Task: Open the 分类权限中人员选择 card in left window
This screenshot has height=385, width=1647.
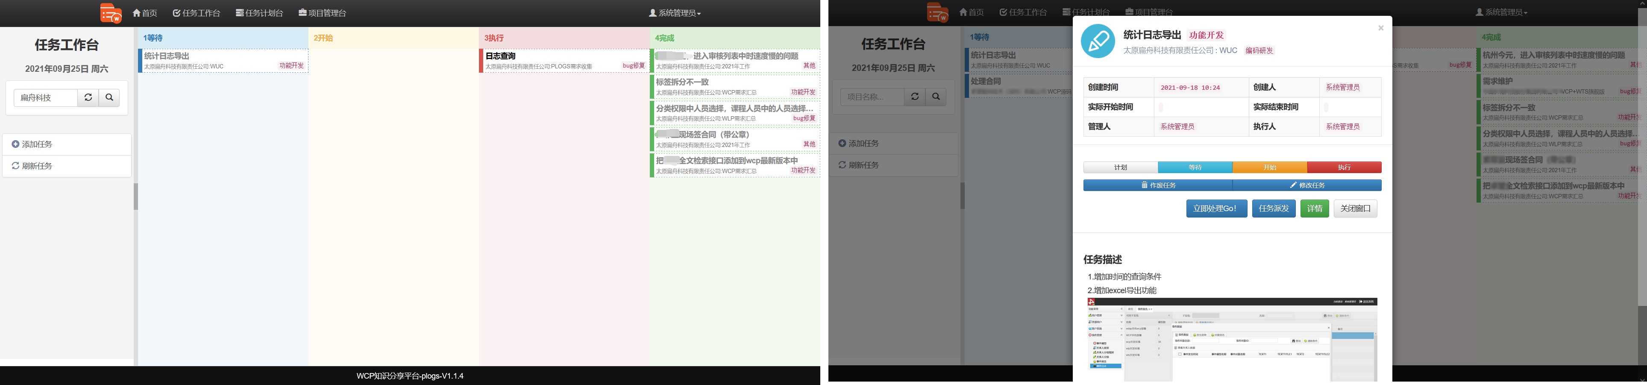Action: coord(735,113)
